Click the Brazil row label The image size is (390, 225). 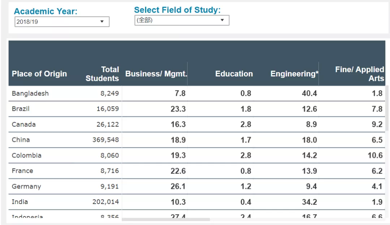pyautogui.click(x=21, y=109)
